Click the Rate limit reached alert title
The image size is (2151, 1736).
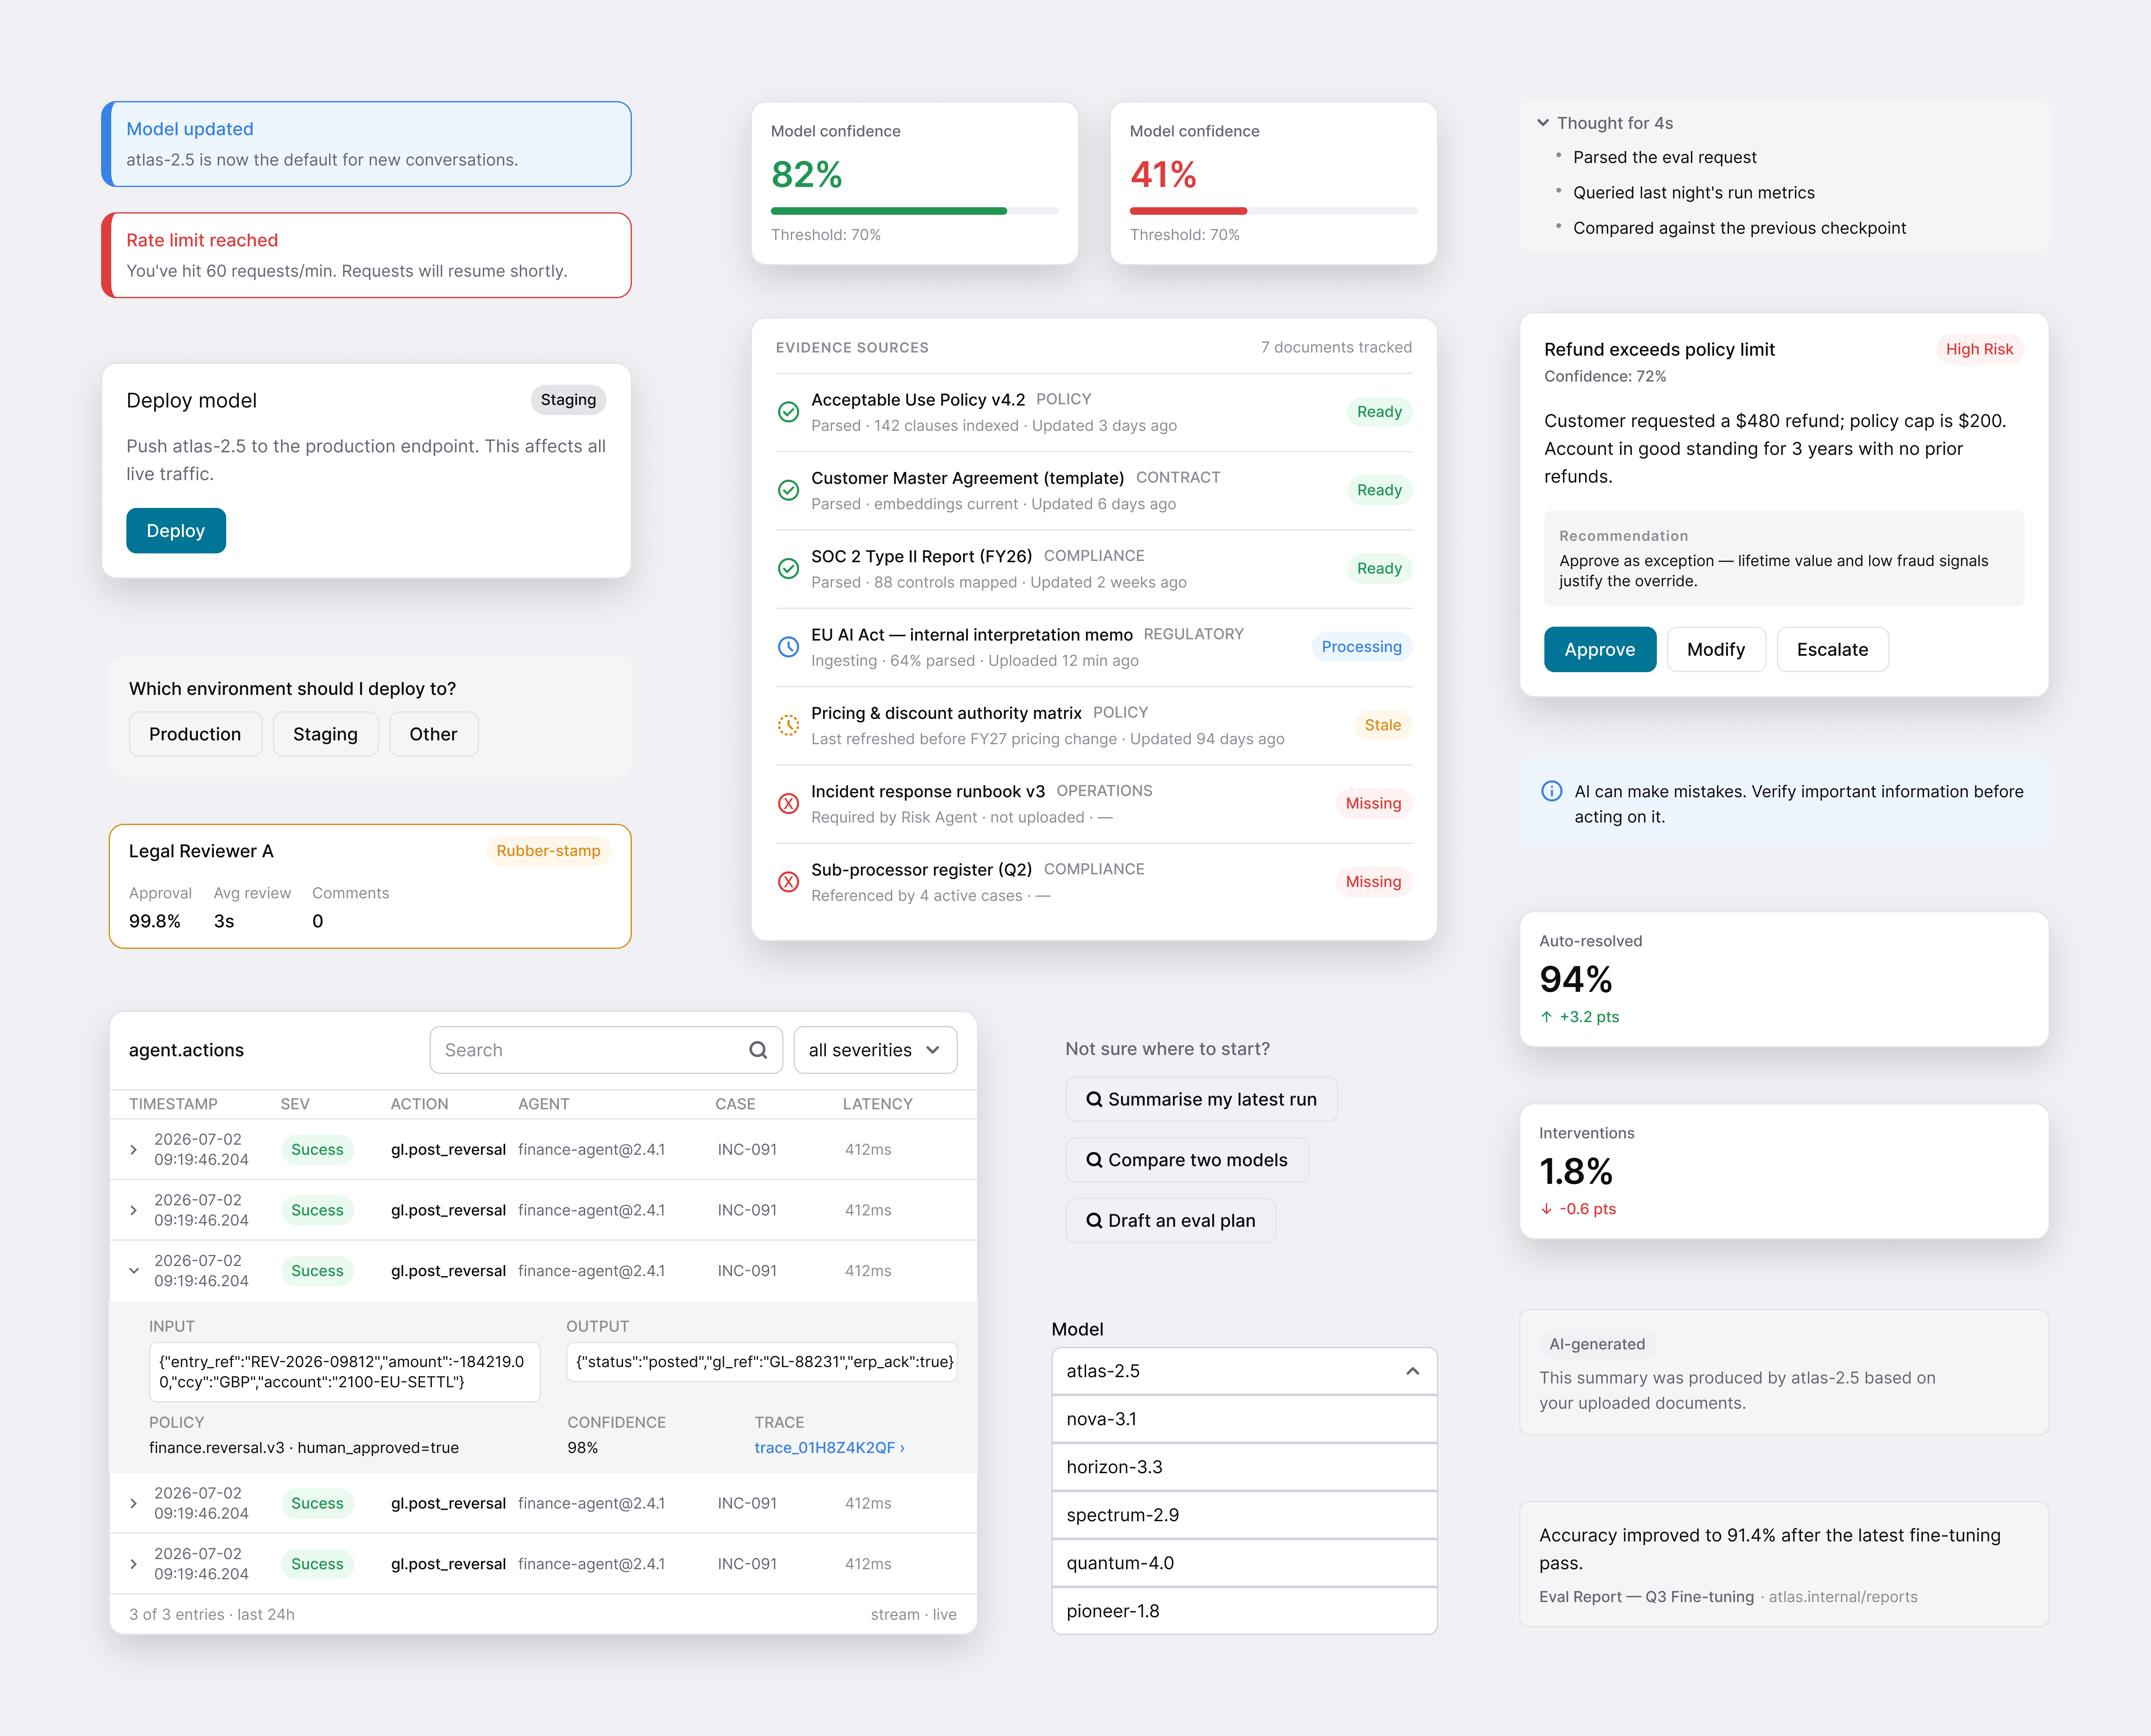point(202,240)
